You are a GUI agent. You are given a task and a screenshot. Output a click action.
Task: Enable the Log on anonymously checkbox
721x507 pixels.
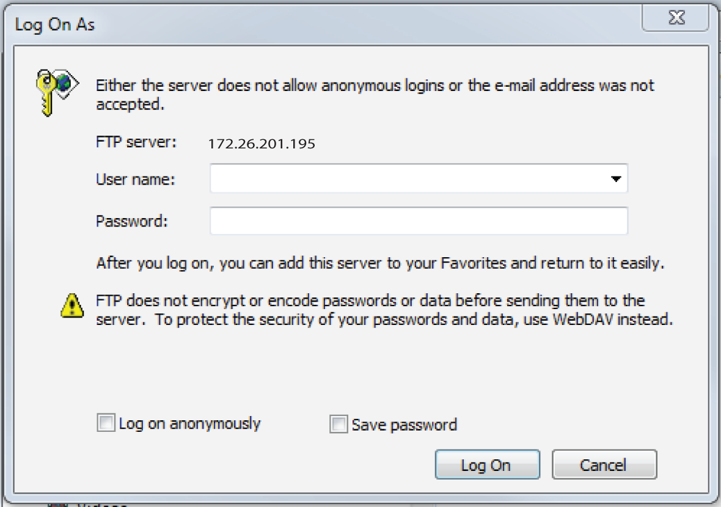tap(106, 423)
